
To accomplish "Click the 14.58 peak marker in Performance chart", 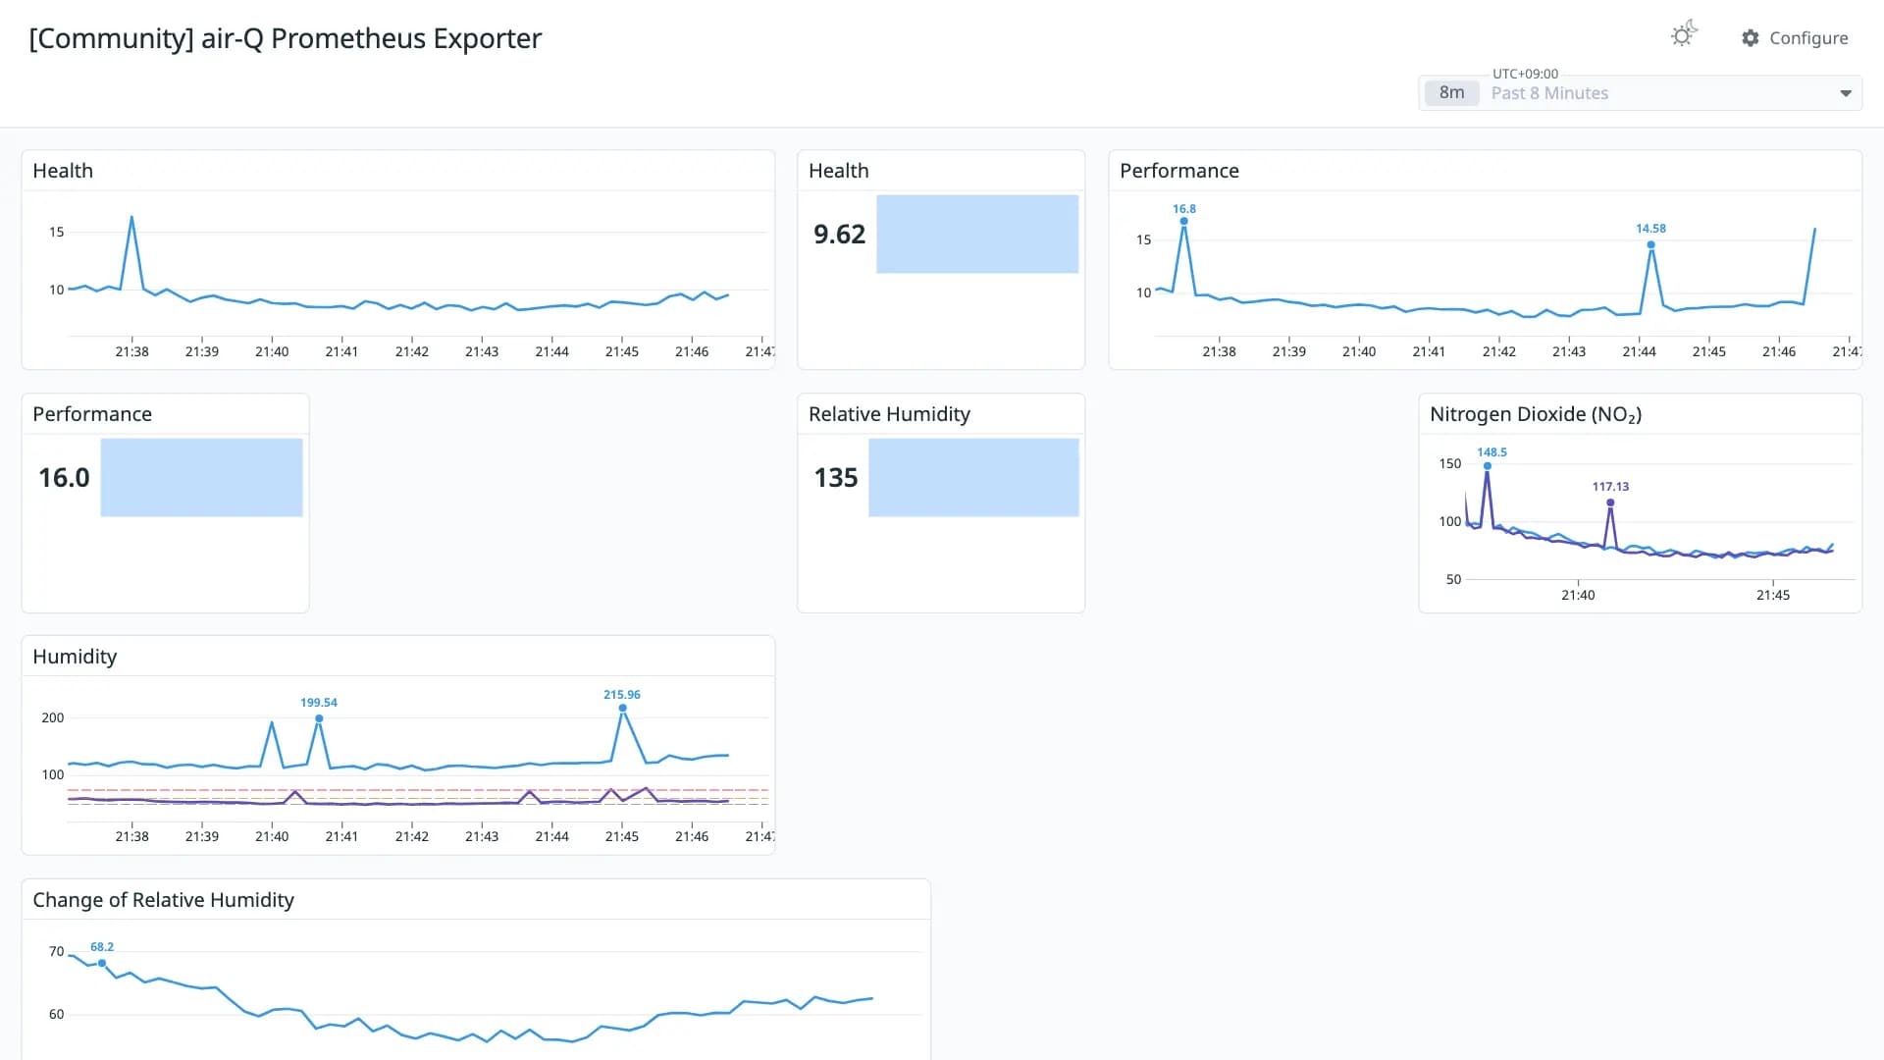I will pyautogui.click(x=1651, y=244).
